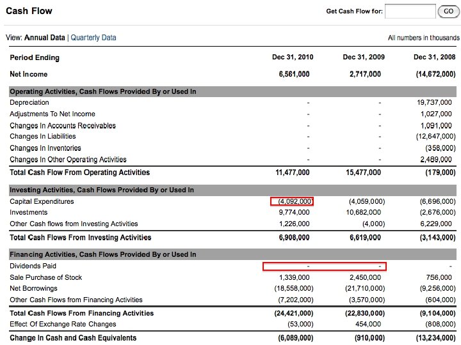Select the value (12,647,000)
Viewport: 461px width, 345px height.
[x=436, y=137]
